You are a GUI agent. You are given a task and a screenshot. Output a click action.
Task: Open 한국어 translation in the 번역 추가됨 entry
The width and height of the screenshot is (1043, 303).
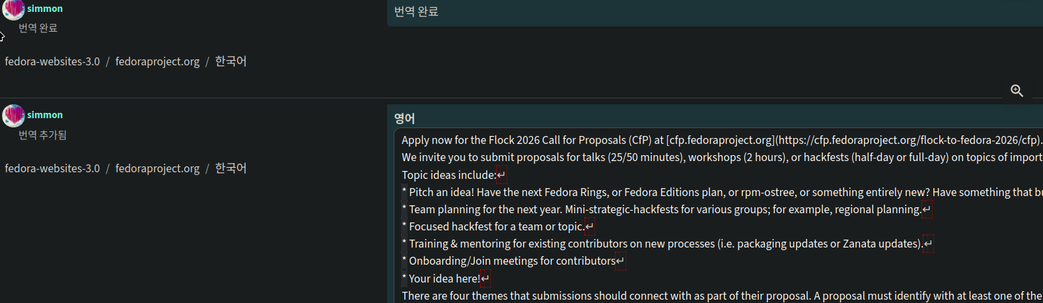point(231,168)
